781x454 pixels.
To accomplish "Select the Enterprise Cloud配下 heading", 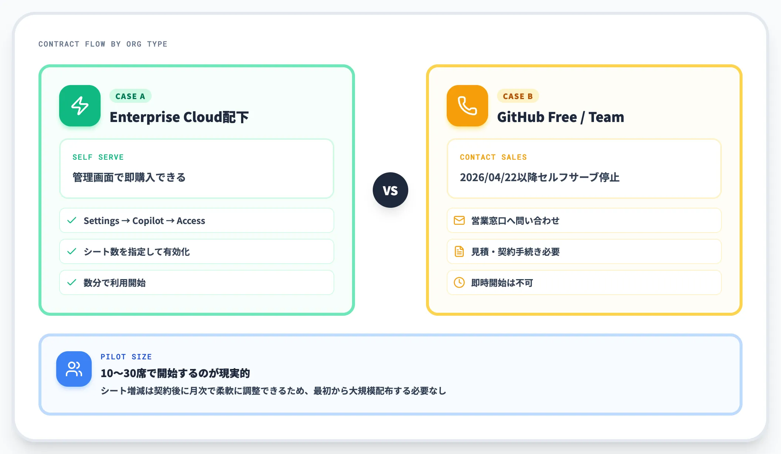I will (179, 117).
